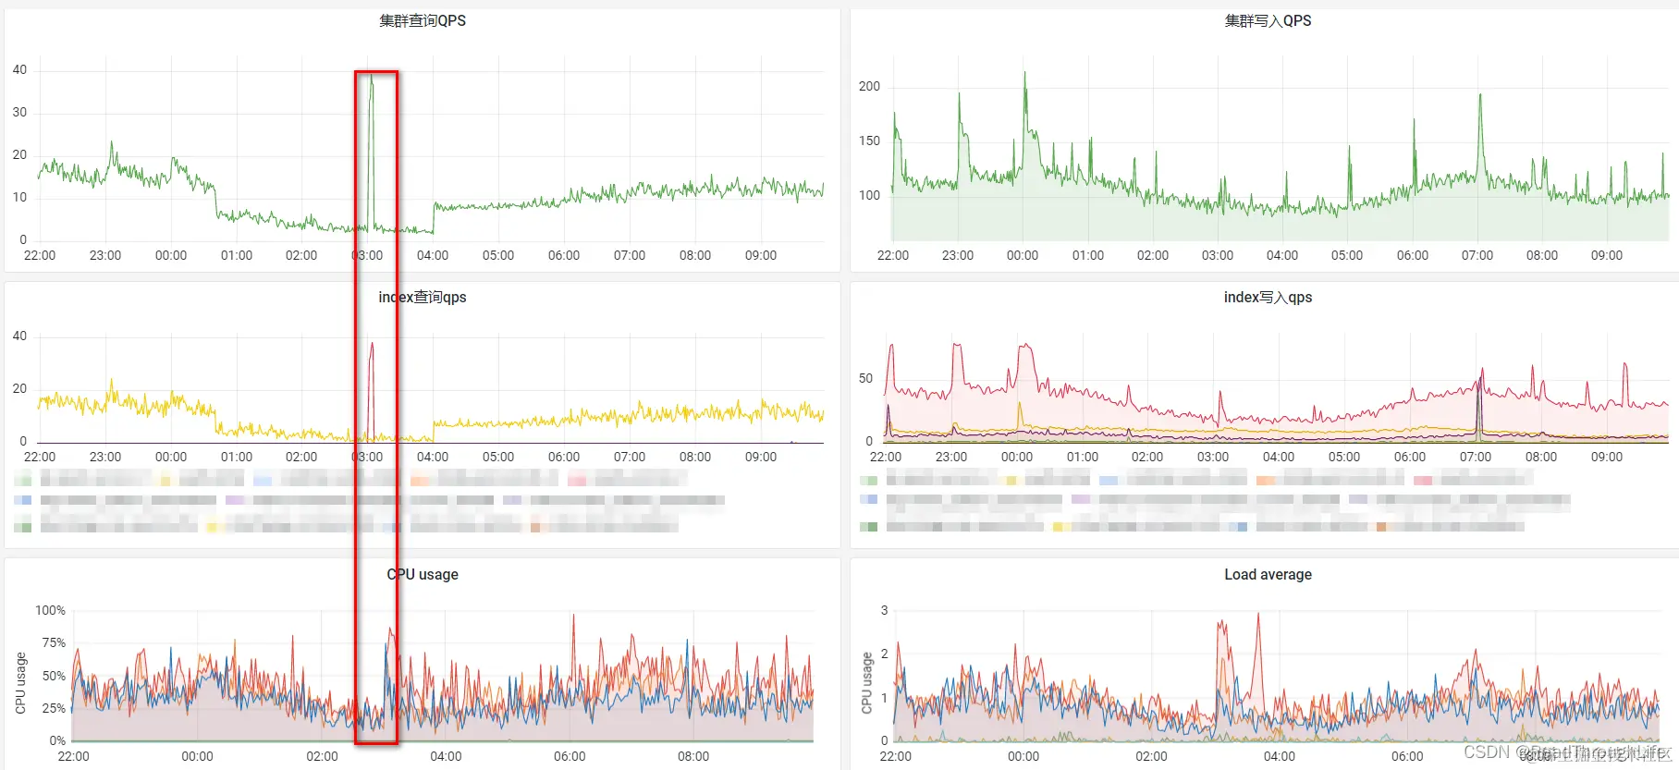
Task: Open the CPU usage panel title menu
Action: tap(423, 574)
